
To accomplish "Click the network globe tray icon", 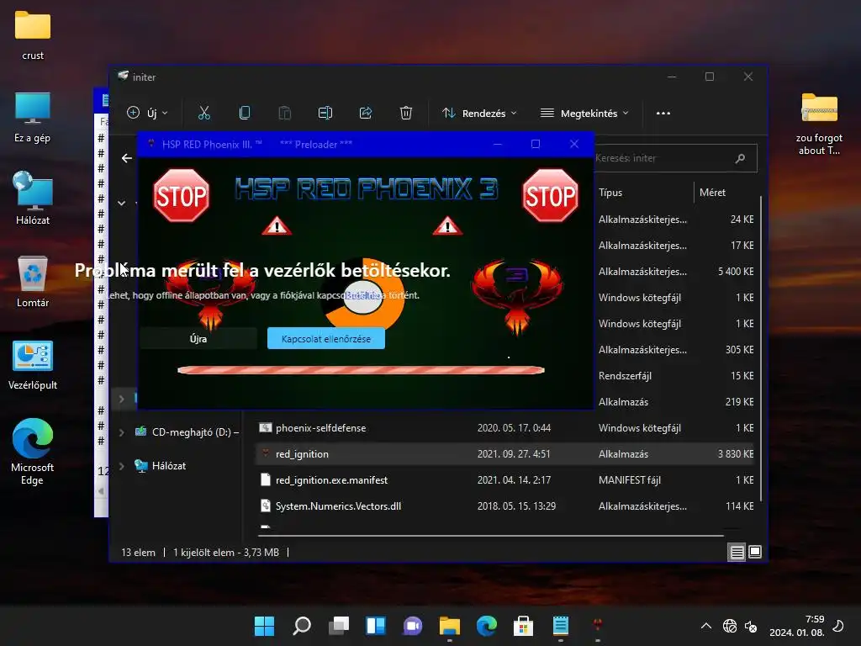I will point(729,626).
